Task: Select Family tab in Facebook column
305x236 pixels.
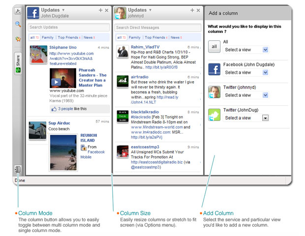Action: [48, 37]
